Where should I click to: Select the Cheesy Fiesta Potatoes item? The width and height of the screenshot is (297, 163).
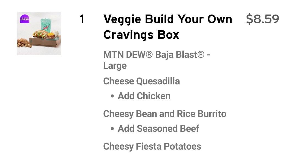(x=152, y=146)
